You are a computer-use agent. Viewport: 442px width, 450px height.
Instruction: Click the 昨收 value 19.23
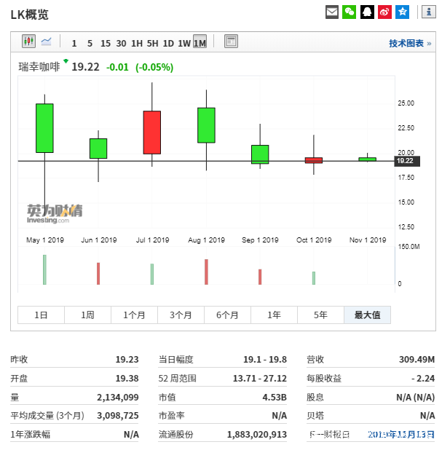coord(127,359)
